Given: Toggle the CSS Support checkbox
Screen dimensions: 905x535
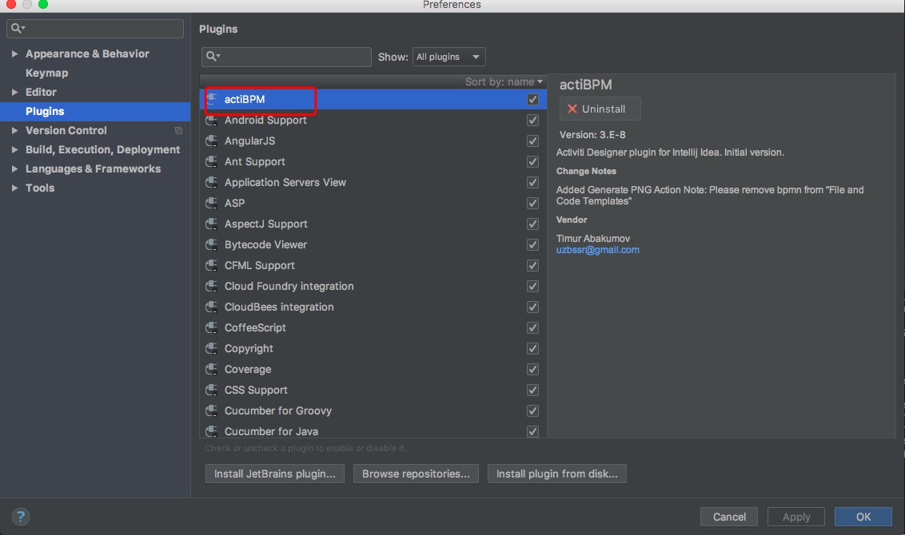Looking at the screenshot, I should [x=532, y=390].
